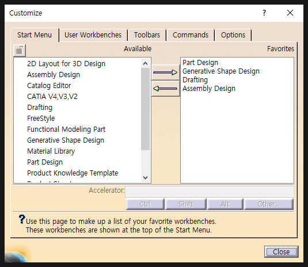Select Drafting in the Available list
Viewport: 308px width, 267px height.
[x=40, y=108]
